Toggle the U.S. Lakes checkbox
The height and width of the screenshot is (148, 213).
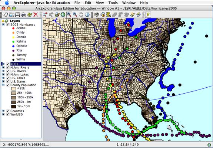tap(8, 78)
